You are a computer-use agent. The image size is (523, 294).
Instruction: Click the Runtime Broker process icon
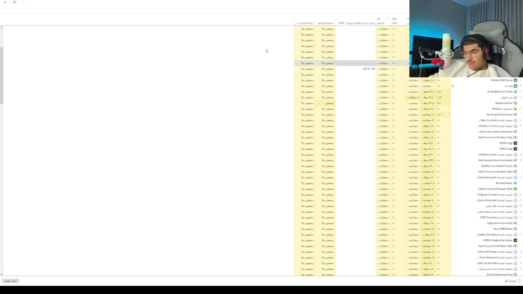pos(515,183)
